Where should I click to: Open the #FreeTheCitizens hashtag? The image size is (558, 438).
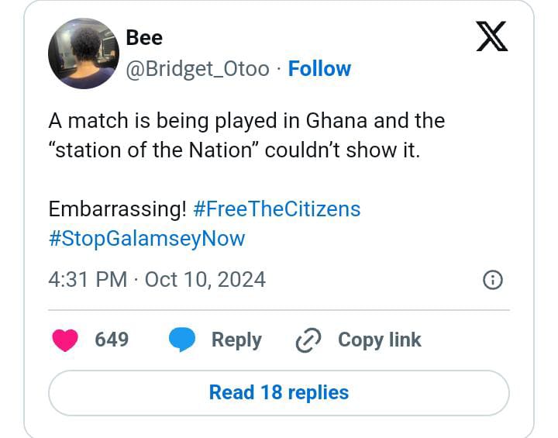pyautogui.click(x=277, y=209)
